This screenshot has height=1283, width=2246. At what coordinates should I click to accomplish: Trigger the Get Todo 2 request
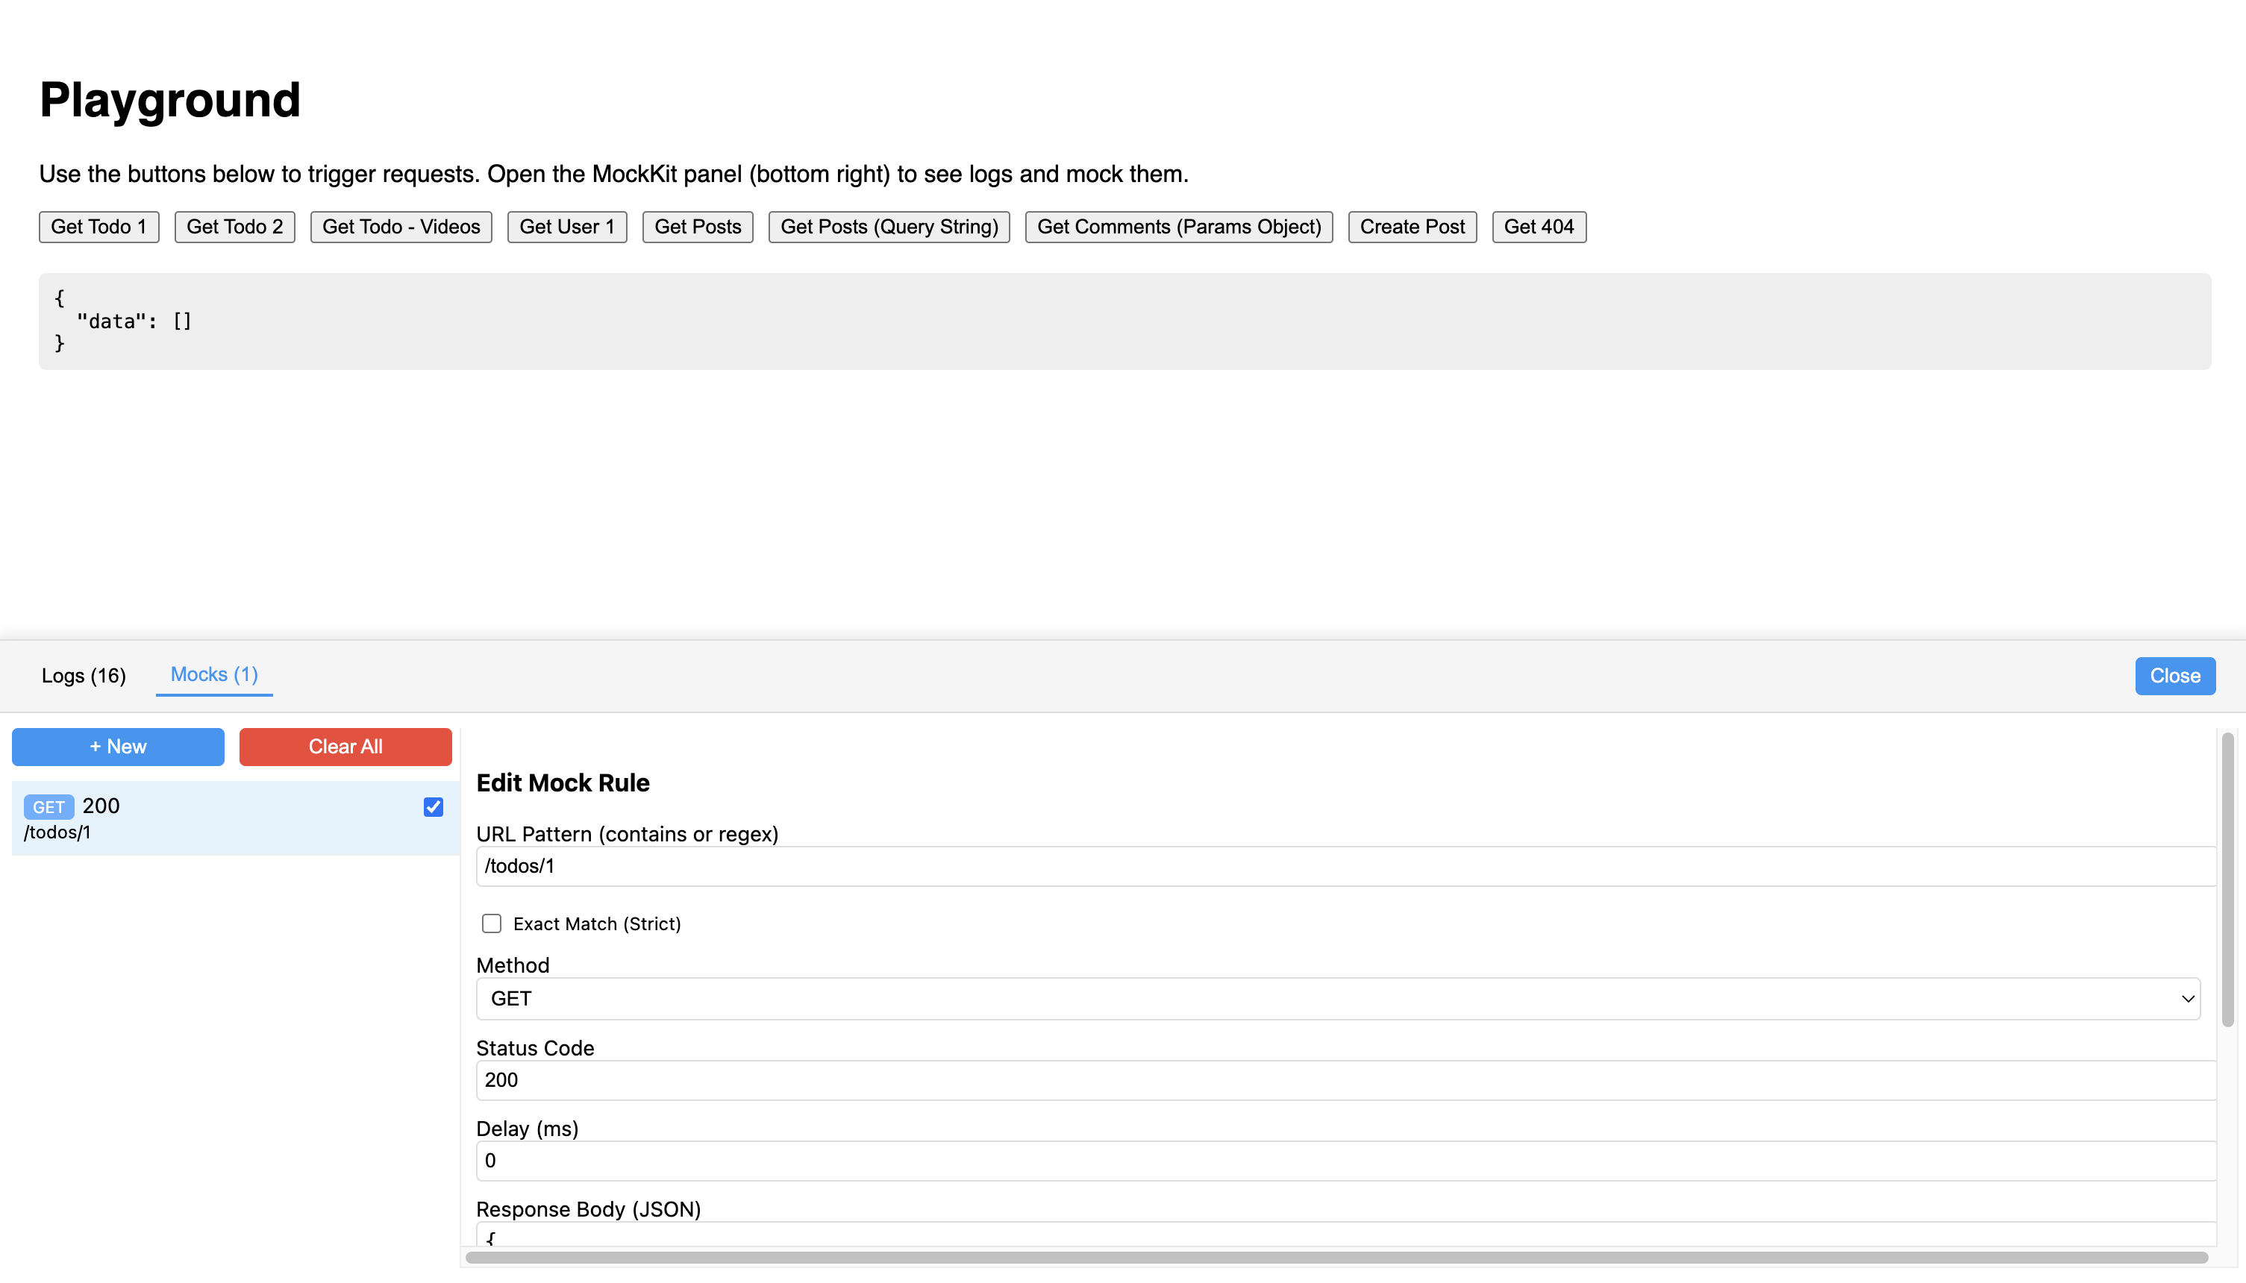(234, 227)
